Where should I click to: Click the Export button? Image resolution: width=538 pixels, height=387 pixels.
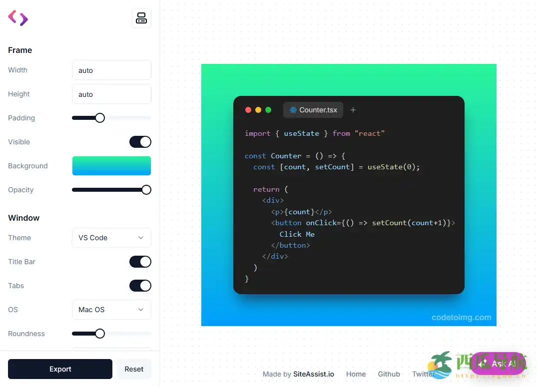(x=60, y=369)
